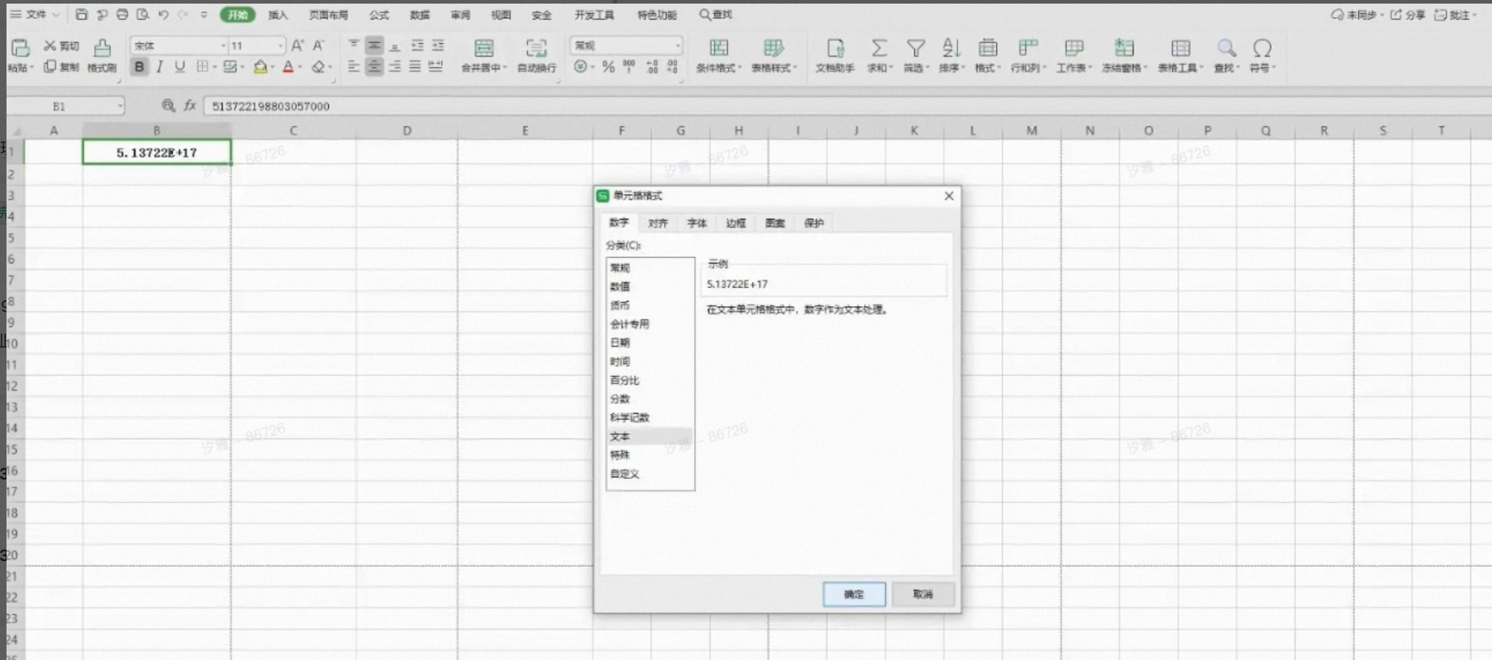Click the Undo arrow icon
Viewport: 1492px width, 660px height.
pyautogui.click(x=163, y=14)
